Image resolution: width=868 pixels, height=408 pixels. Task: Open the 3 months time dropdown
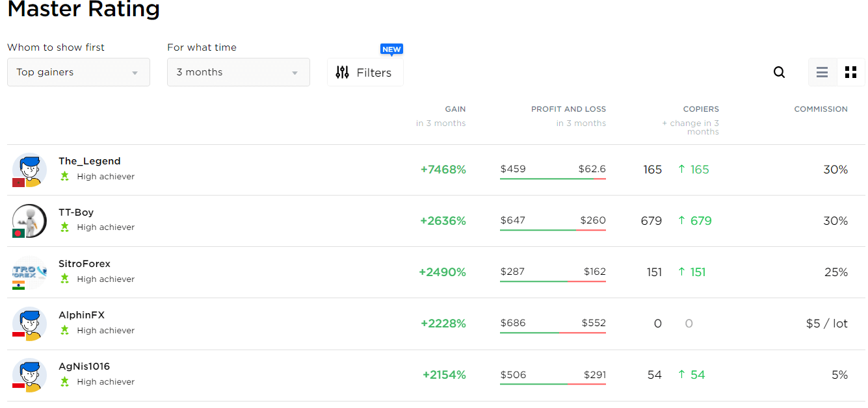(238, 72)
